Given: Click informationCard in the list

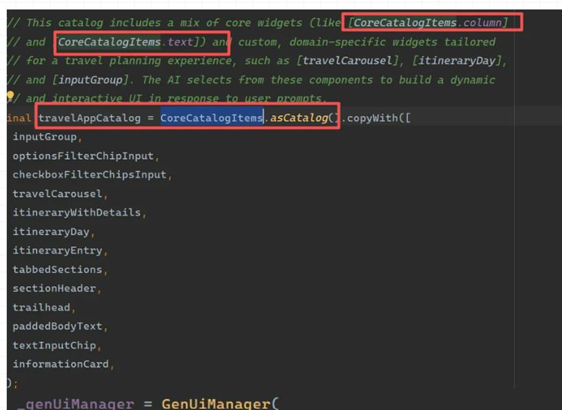Looking at the screenshot, I should point(61,364).
